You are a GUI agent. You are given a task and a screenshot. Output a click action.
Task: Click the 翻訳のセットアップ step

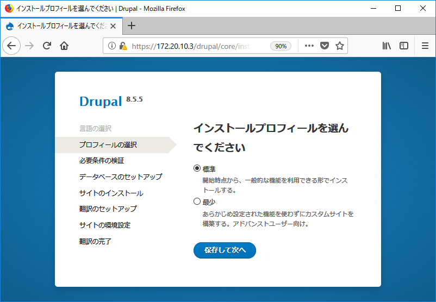(x=108, y=209)
